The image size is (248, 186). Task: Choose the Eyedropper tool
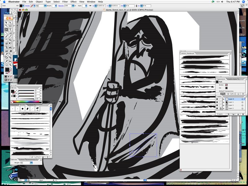tap(6, 54)
